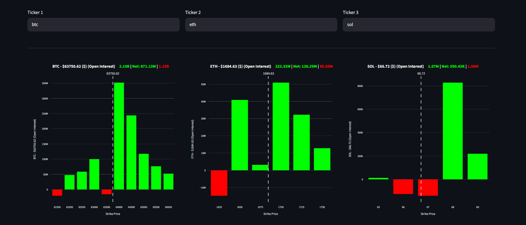Viewport: 526px width, 225px height.
Task: Click the ETH 1625 strike red bar
Action: pyautogui.click(x=219, y=183)
